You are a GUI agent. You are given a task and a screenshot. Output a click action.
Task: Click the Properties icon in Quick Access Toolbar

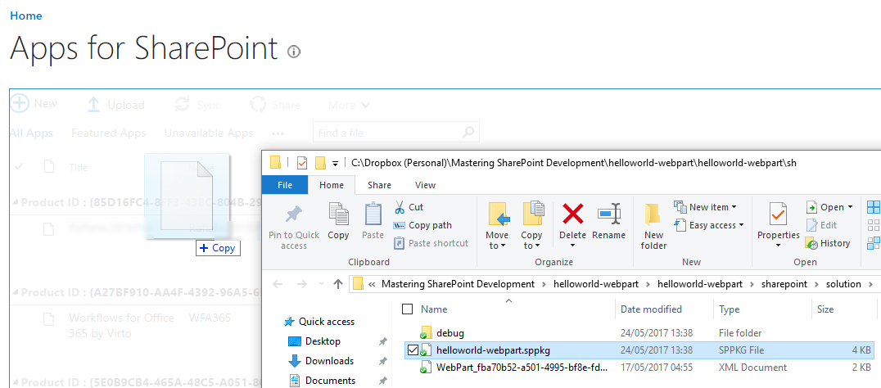click(302, 164)
